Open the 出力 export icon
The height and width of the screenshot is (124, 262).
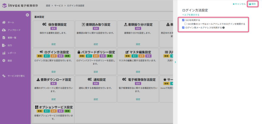point(4,45)
